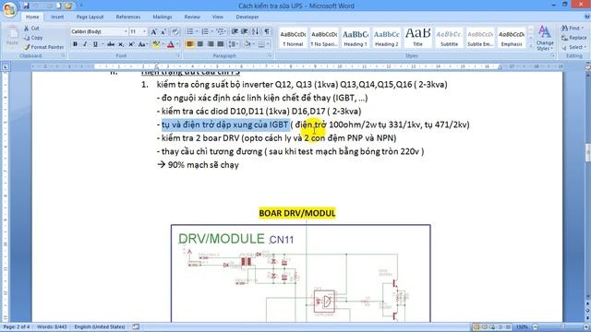Switch to Print Layout view in status bar

click(476, 326)
